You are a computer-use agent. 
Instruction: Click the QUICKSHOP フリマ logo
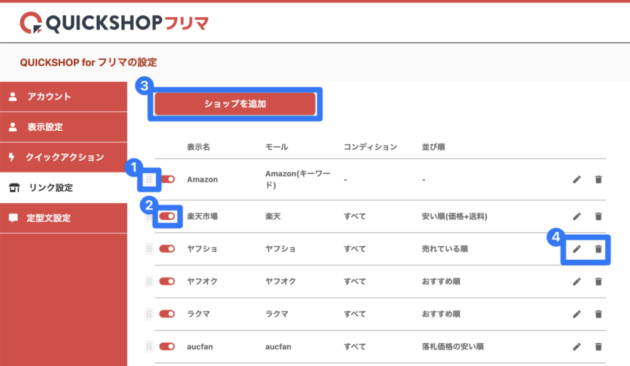click(114, 23)
